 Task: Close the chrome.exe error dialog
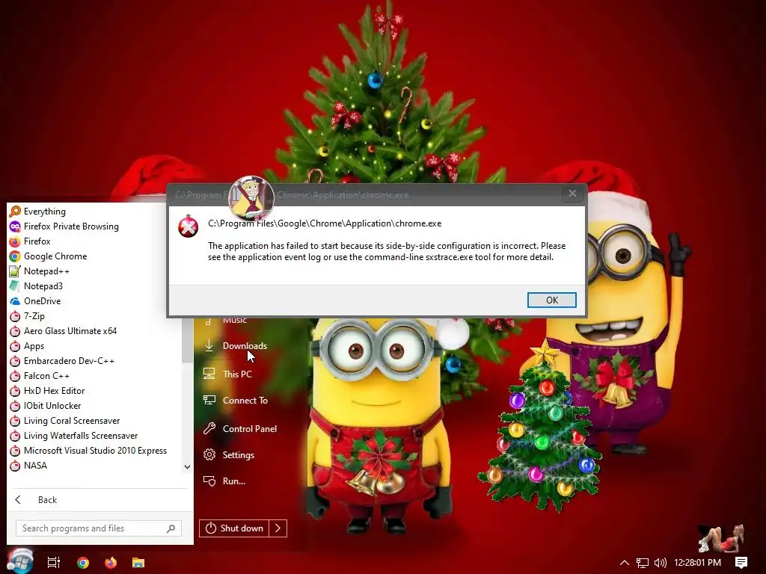(x=572, y=194)
